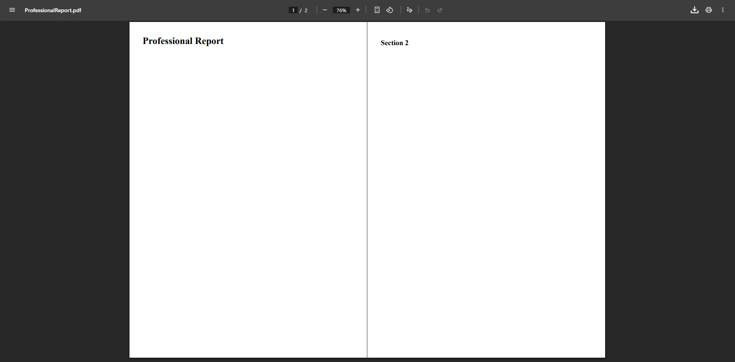The height and width of the screenshot is (362, 735).
Task: Click the hamburger menu icon
Action: click(12, 10)
